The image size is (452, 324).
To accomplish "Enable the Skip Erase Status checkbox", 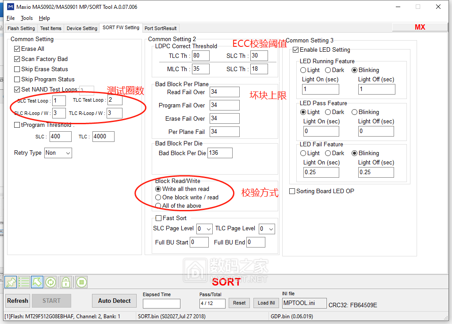I will [16, 69].
